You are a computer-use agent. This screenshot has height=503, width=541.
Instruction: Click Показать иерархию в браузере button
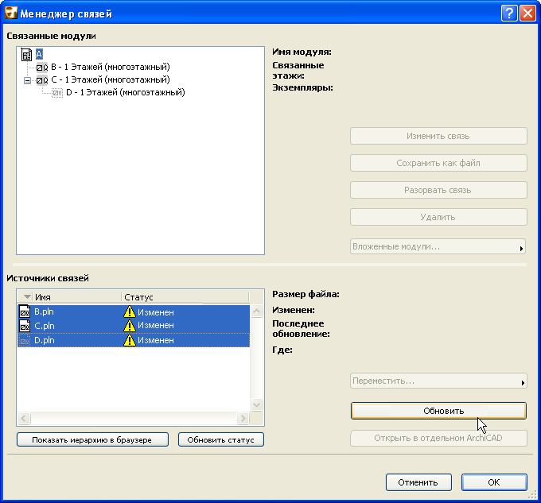[x=92, y=440]
